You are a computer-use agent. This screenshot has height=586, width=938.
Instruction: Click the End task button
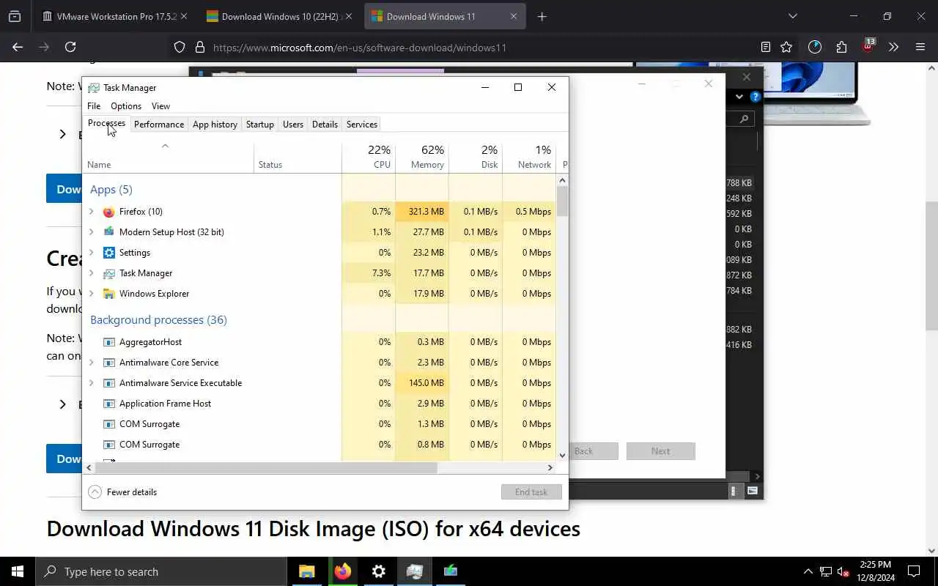[531, 492]
